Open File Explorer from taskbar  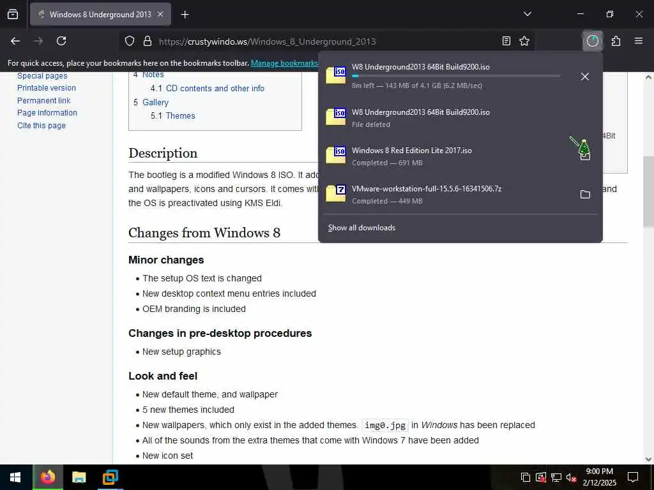pos(79,477)
